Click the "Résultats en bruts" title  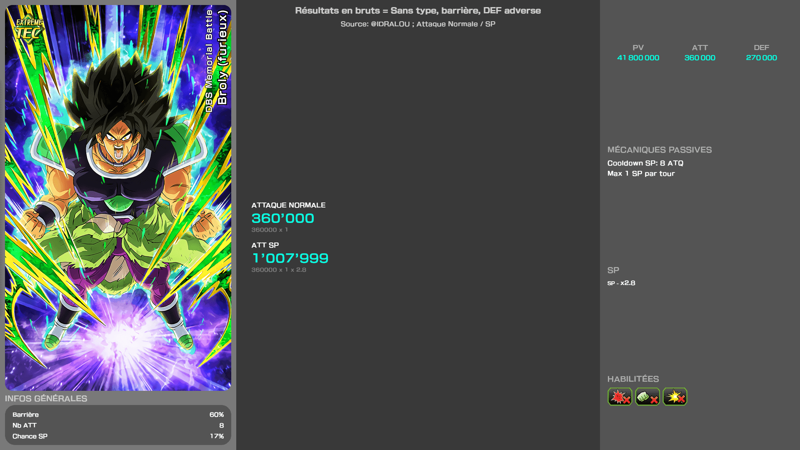click(x=418, y=11)
